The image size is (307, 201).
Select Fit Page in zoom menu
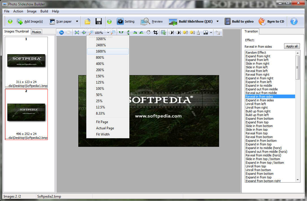(108, 122)
